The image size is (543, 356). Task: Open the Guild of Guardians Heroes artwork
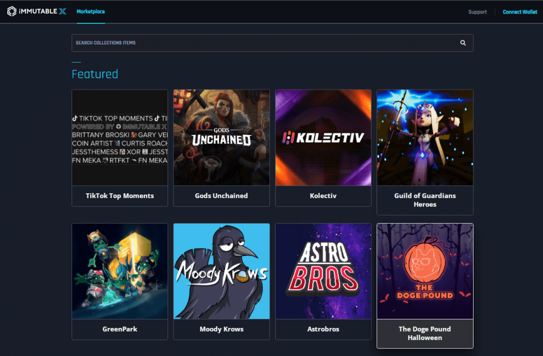(425, 138)
